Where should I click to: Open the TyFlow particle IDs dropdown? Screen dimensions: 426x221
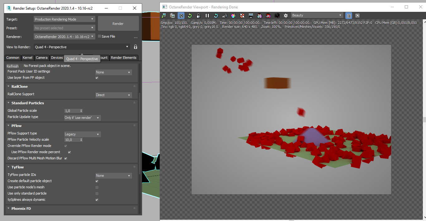coord(114,176)
